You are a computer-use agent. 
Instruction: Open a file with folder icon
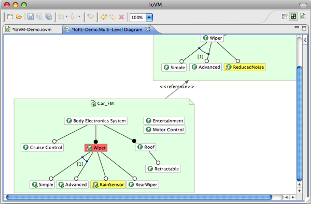tap(19, 17)
